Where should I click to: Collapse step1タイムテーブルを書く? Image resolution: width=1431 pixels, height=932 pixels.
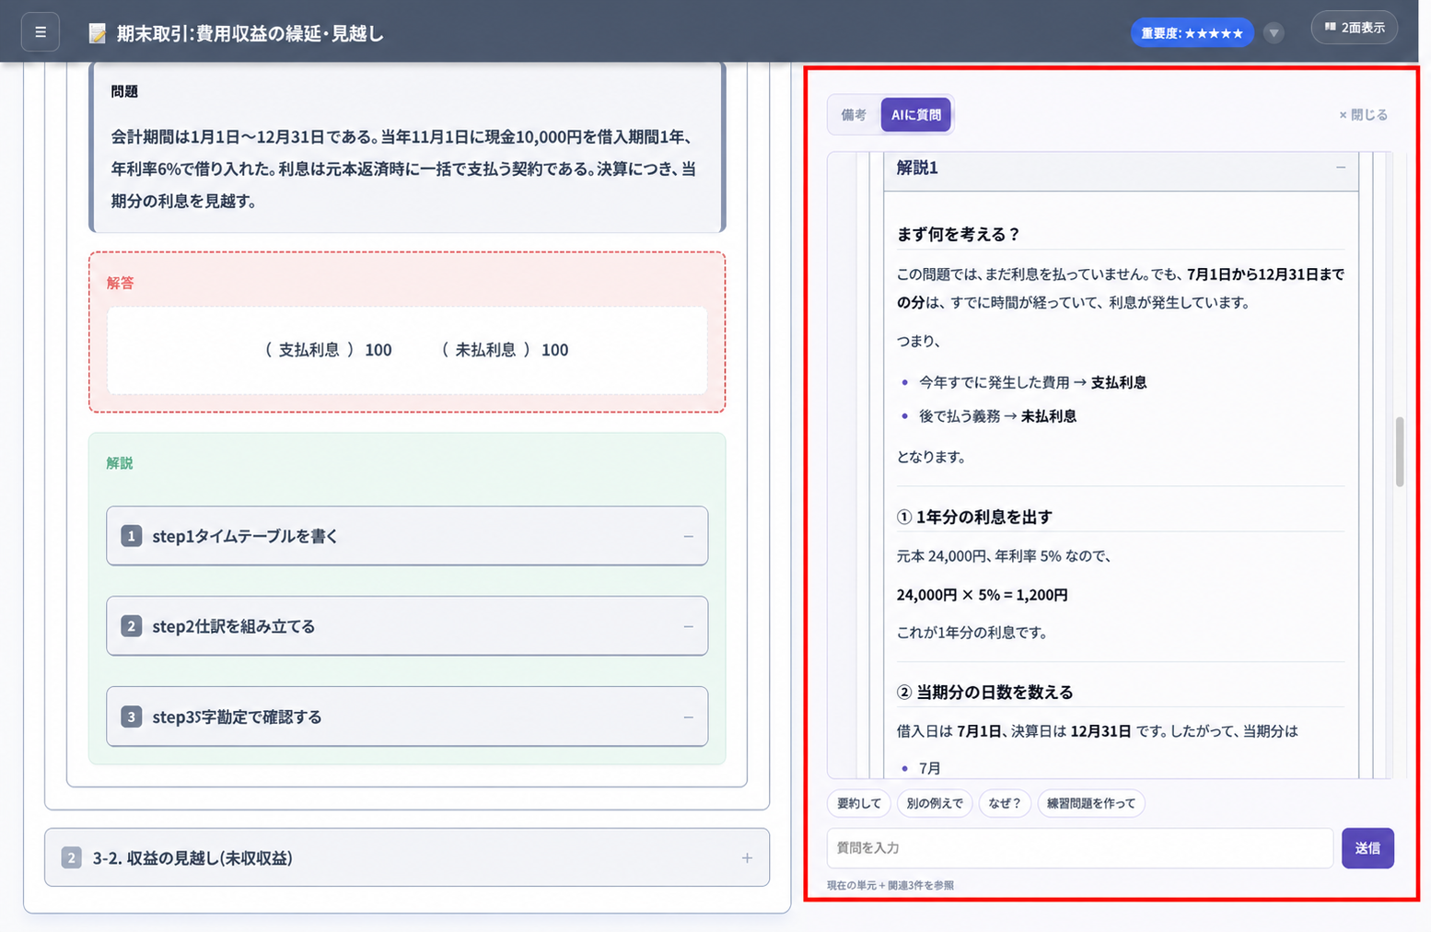tap(688, 536)
